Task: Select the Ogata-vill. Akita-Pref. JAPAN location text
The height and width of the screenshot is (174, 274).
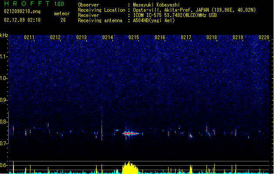Action: pyautogui.click(x=194, y=10)
